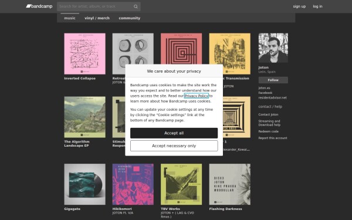Click the Flashing Darkness album title

[225, 209]
